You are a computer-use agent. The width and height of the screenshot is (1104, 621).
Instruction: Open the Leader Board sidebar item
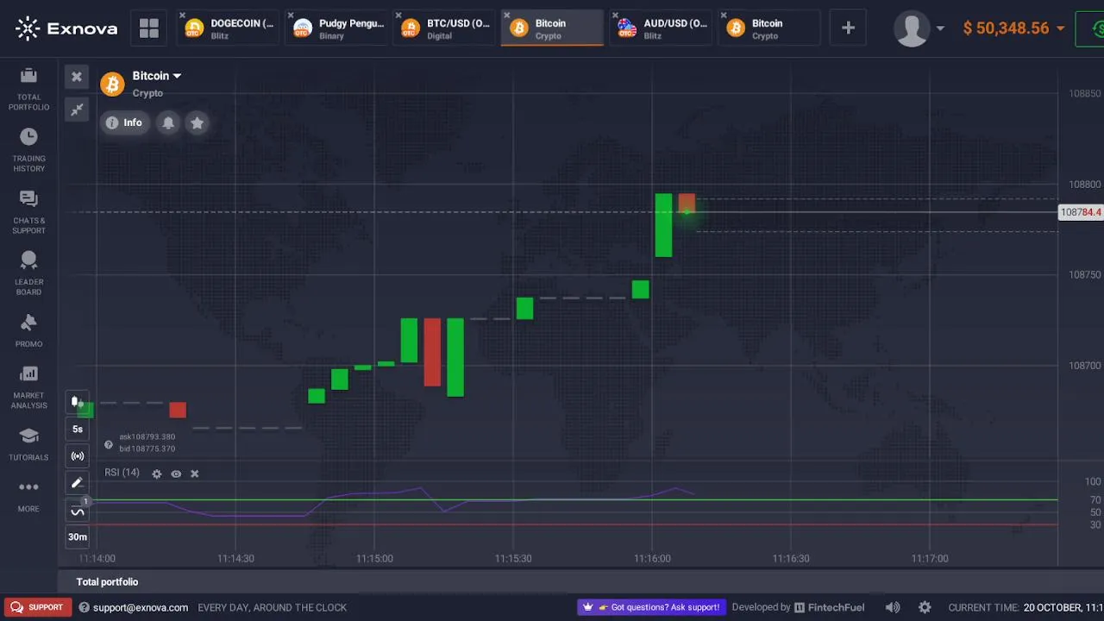click(28, 274)
